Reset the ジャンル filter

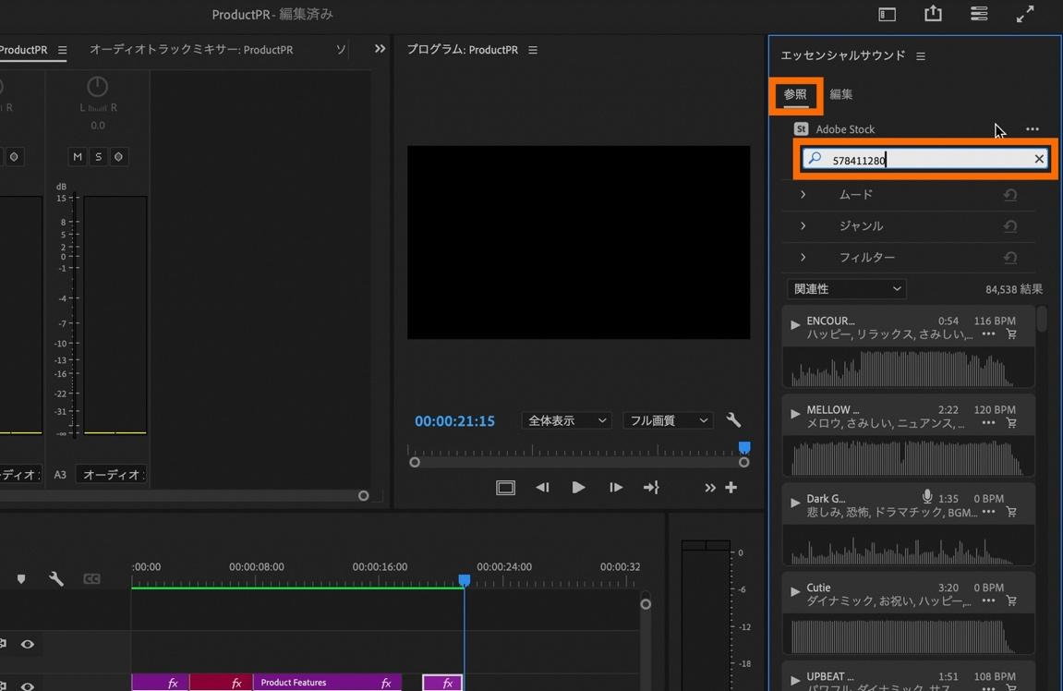1010,226
